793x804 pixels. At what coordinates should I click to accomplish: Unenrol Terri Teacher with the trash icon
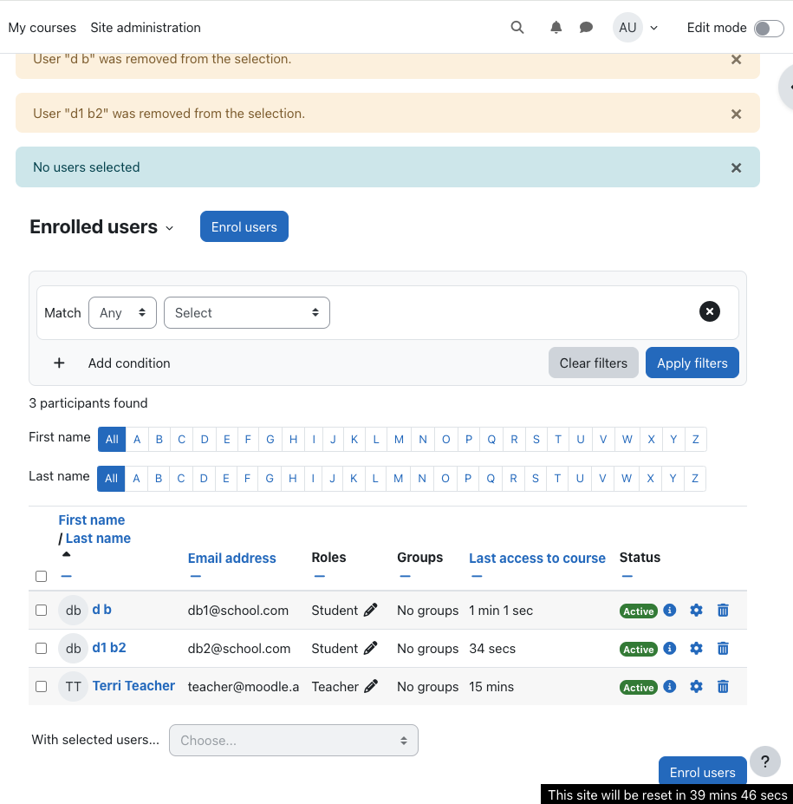pyautogui.click(x=723, y=686)
